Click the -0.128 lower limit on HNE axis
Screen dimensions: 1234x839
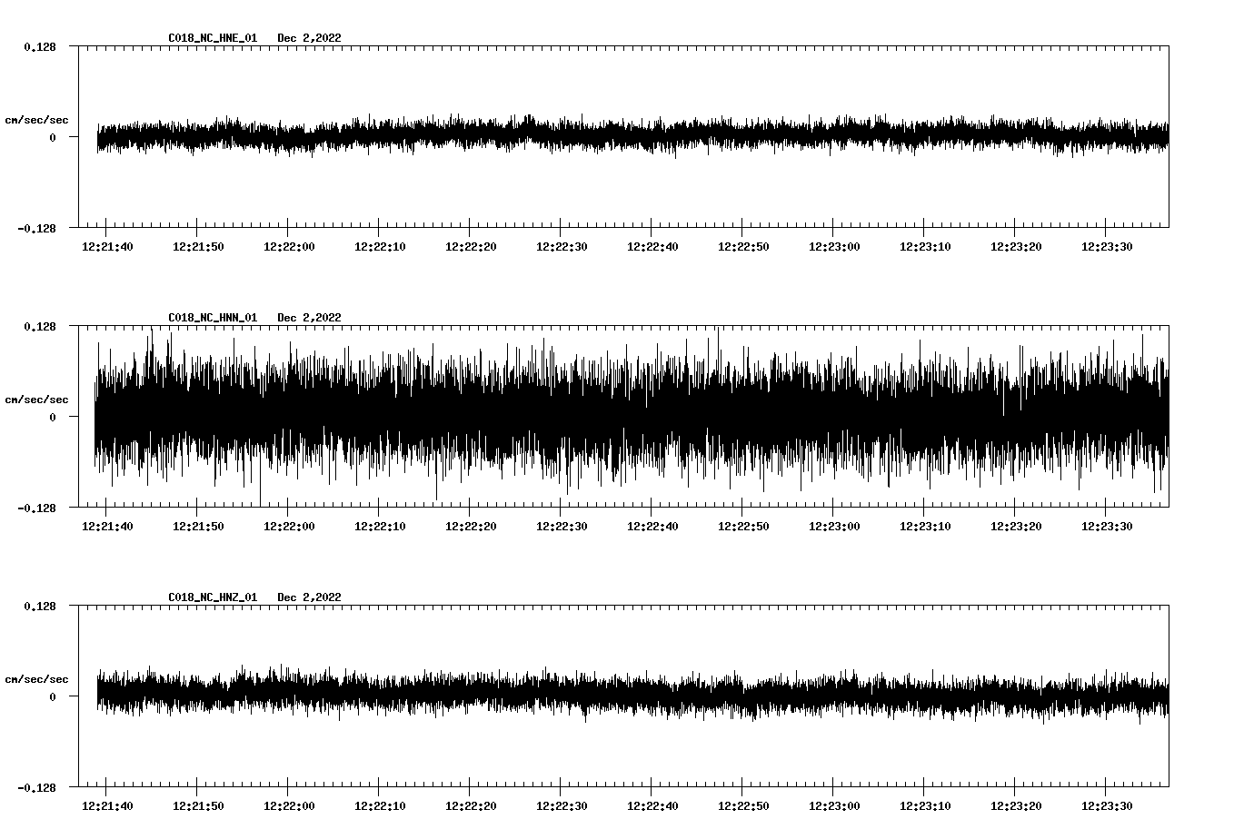pos(36,228)
